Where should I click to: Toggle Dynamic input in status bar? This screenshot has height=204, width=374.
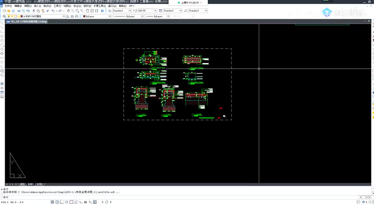click(81, 202)
